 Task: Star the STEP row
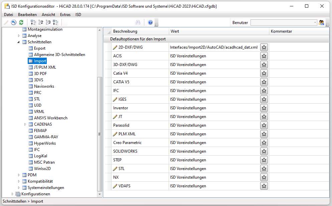tap(264, 160)
